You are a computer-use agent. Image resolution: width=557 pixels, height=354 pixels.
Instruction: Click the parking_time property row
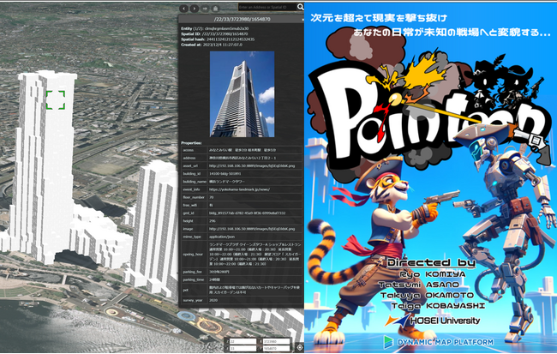[242, 279]
